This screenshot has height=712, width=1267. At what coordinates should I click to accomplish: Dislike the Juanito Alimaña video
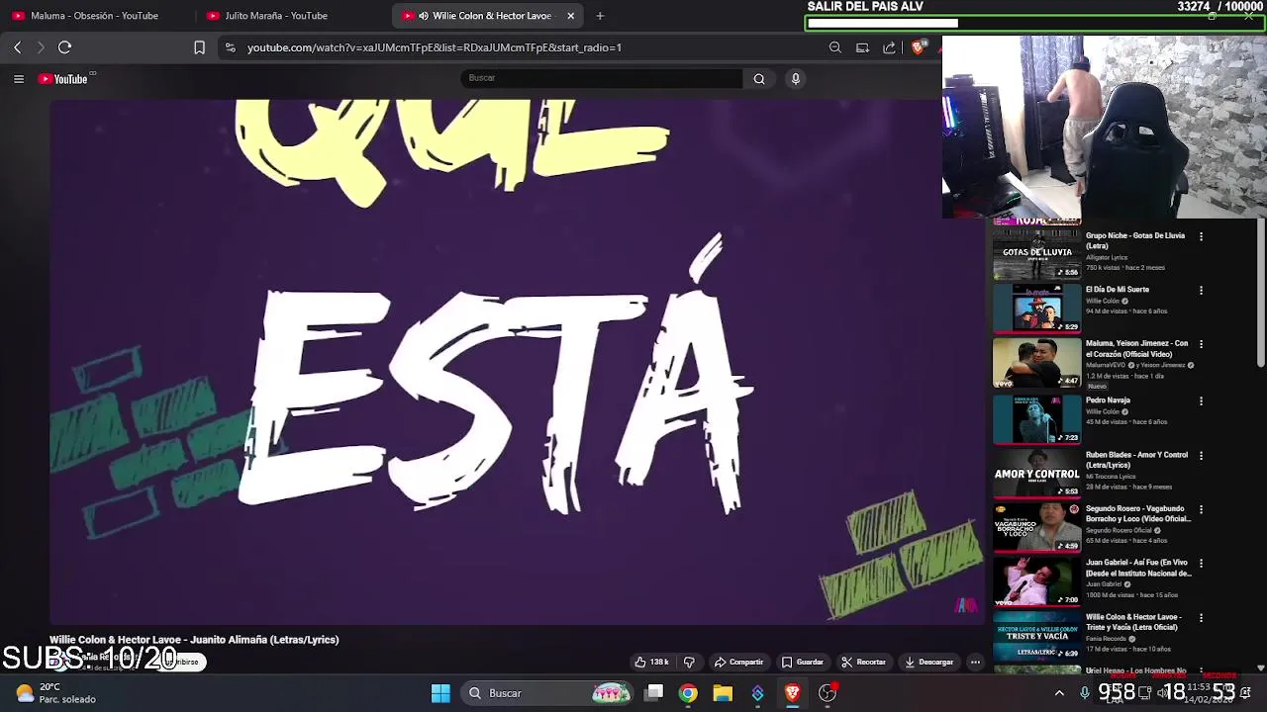[x=689, y=662]
